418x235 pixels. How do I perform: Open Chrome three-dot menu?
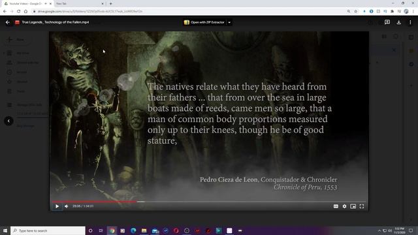tap(413, 12)
